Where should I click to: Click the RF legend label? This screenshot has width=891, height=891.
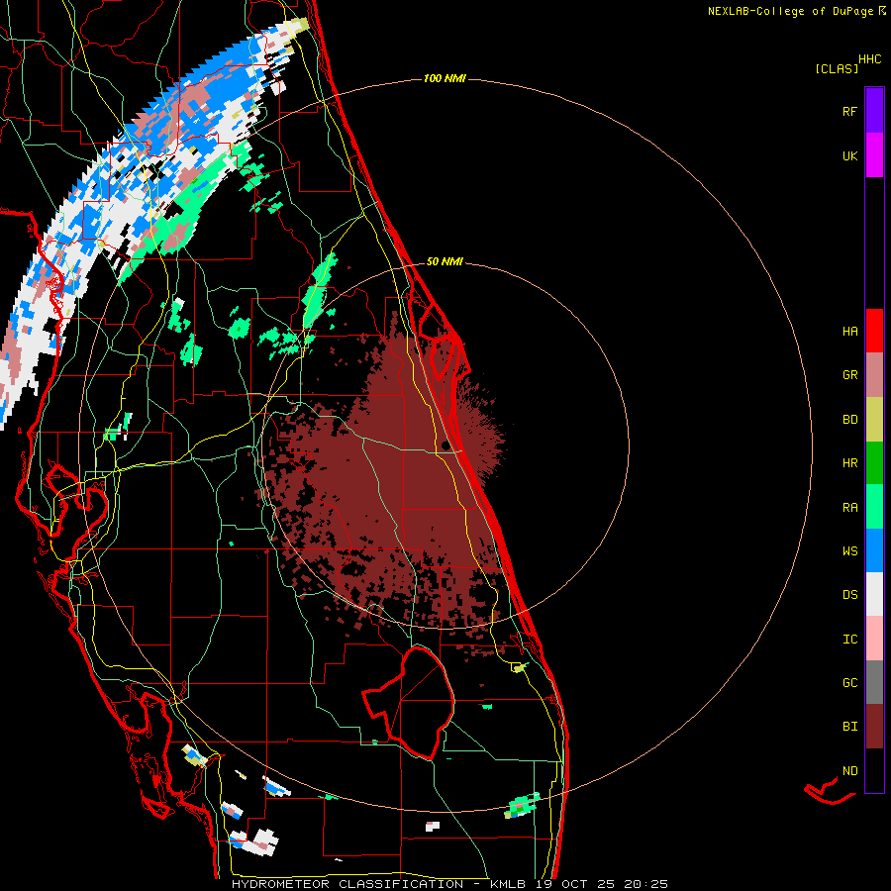849,112
